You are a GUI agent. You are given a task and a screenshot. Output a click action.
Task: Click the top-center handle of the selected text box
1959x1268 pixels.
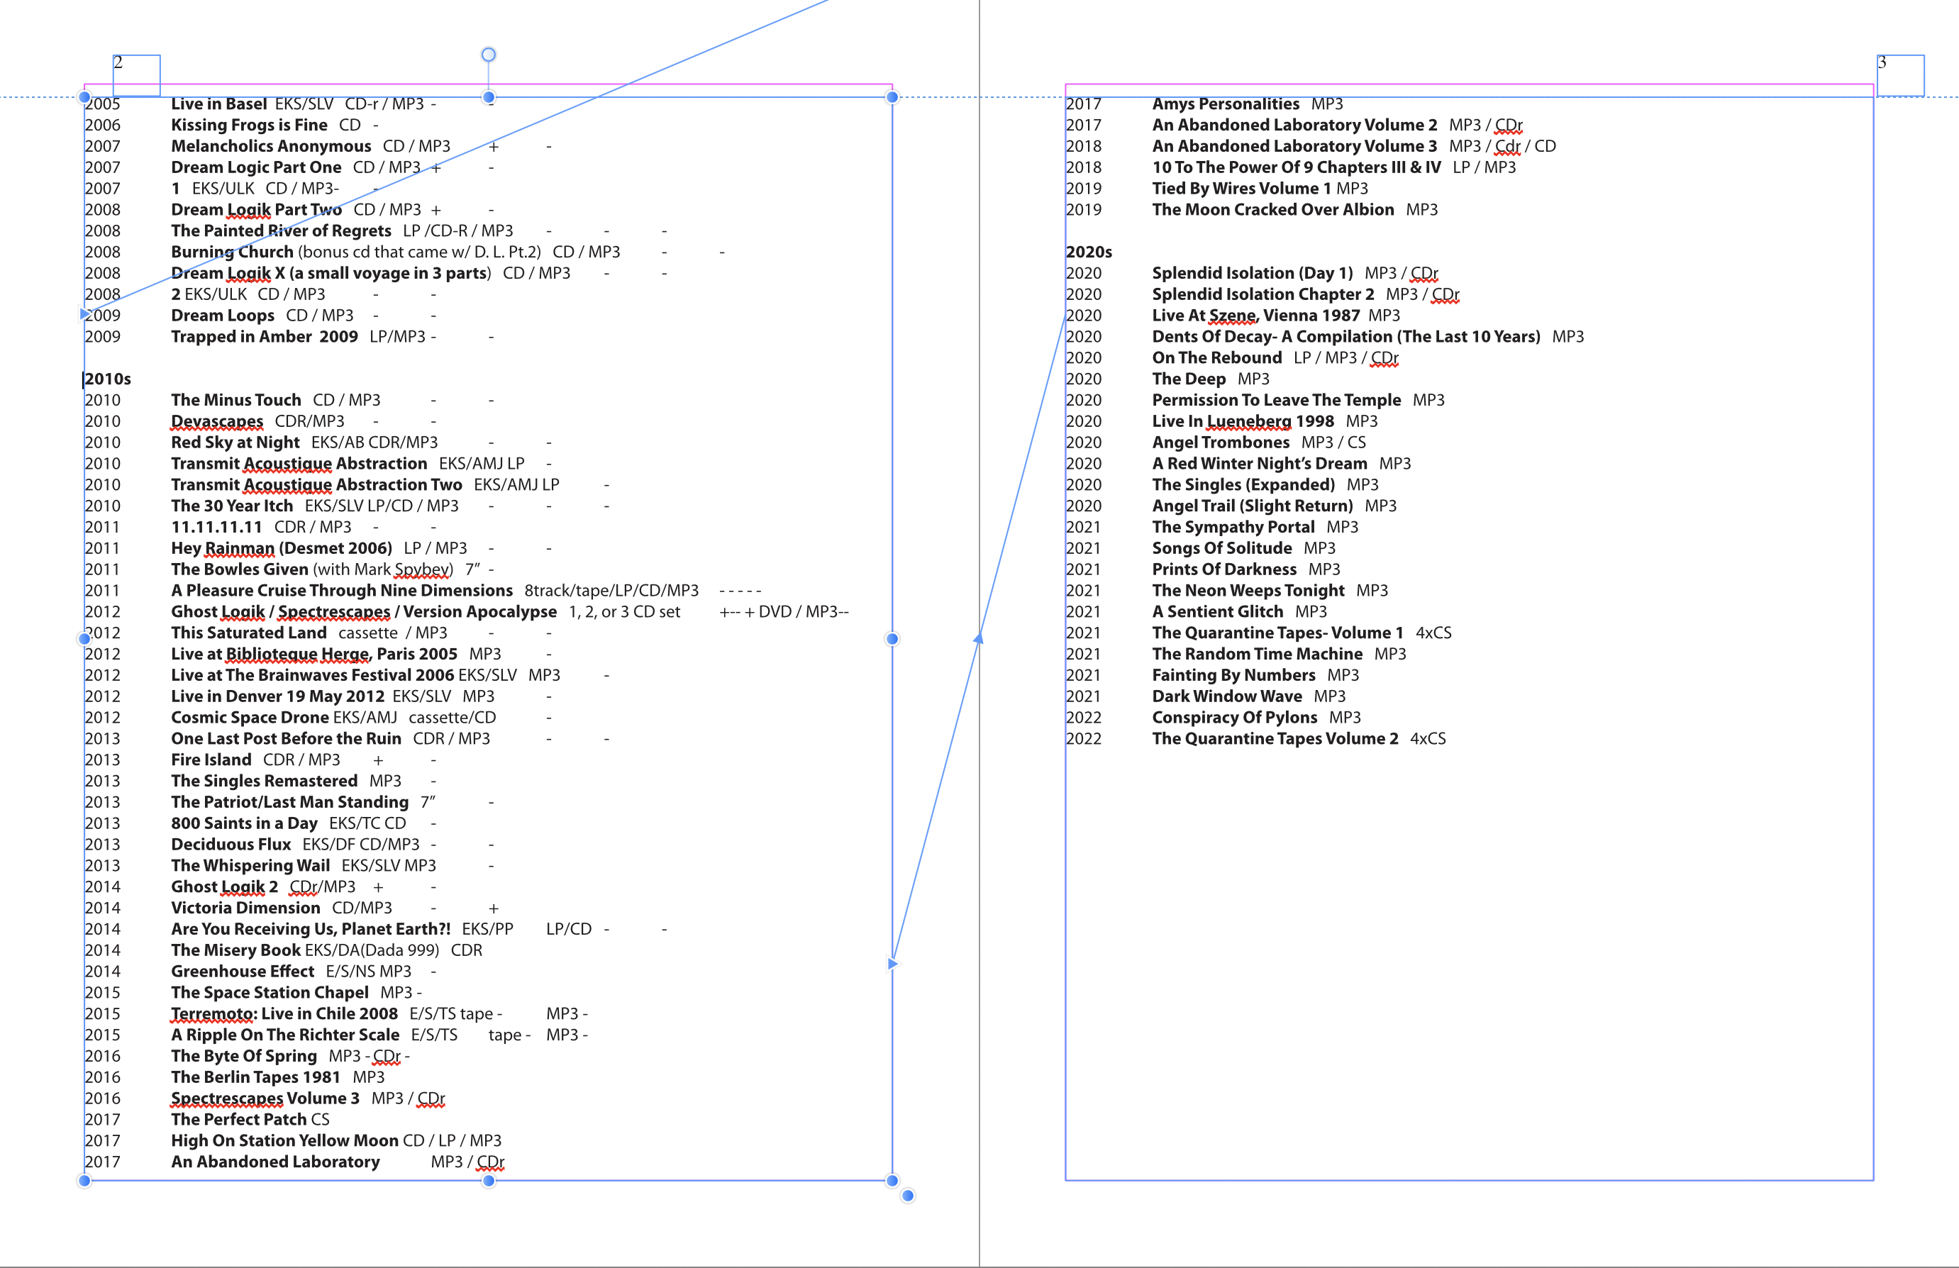(488, 97)
